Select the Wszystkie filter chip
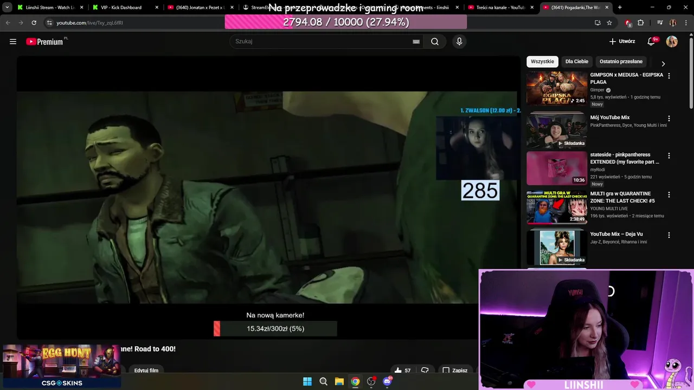The height and width of the screenshot is (390, 694). click(542, 62)
